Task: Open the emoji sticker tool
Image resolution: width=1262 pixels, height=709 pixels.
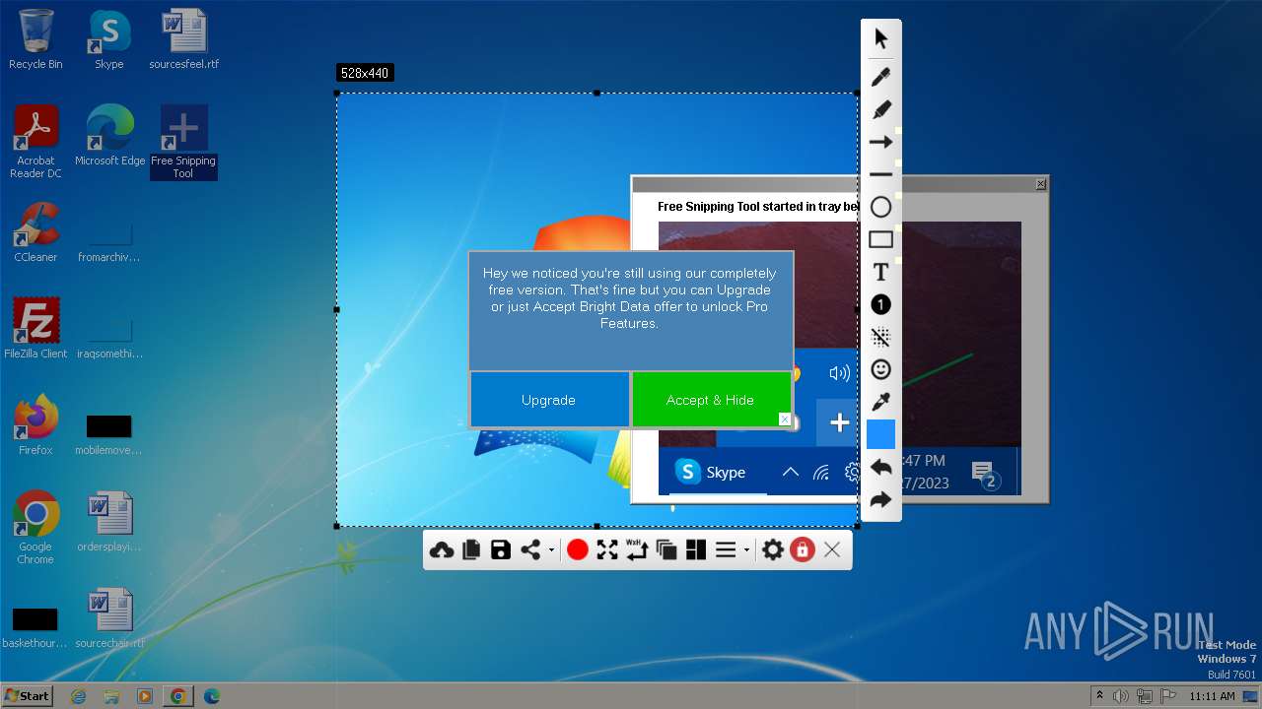Action: [x=880, y=369]
